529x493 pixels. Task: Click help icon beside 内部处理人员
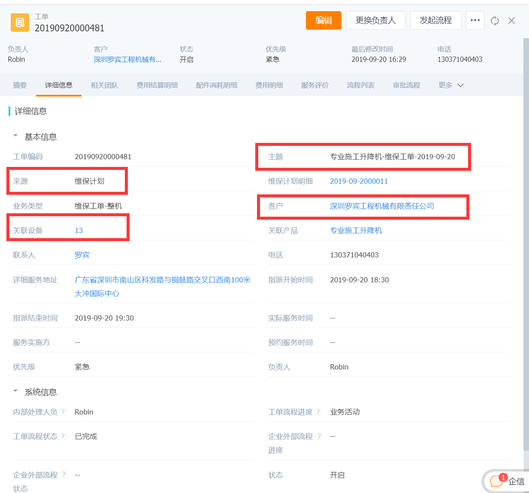tap(63, 412)
